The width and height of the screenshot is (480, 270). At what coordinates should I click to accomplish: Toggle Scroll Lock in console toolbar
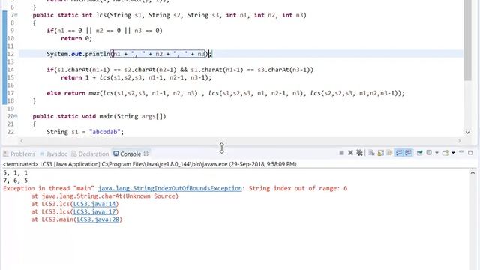coord(380,153)
